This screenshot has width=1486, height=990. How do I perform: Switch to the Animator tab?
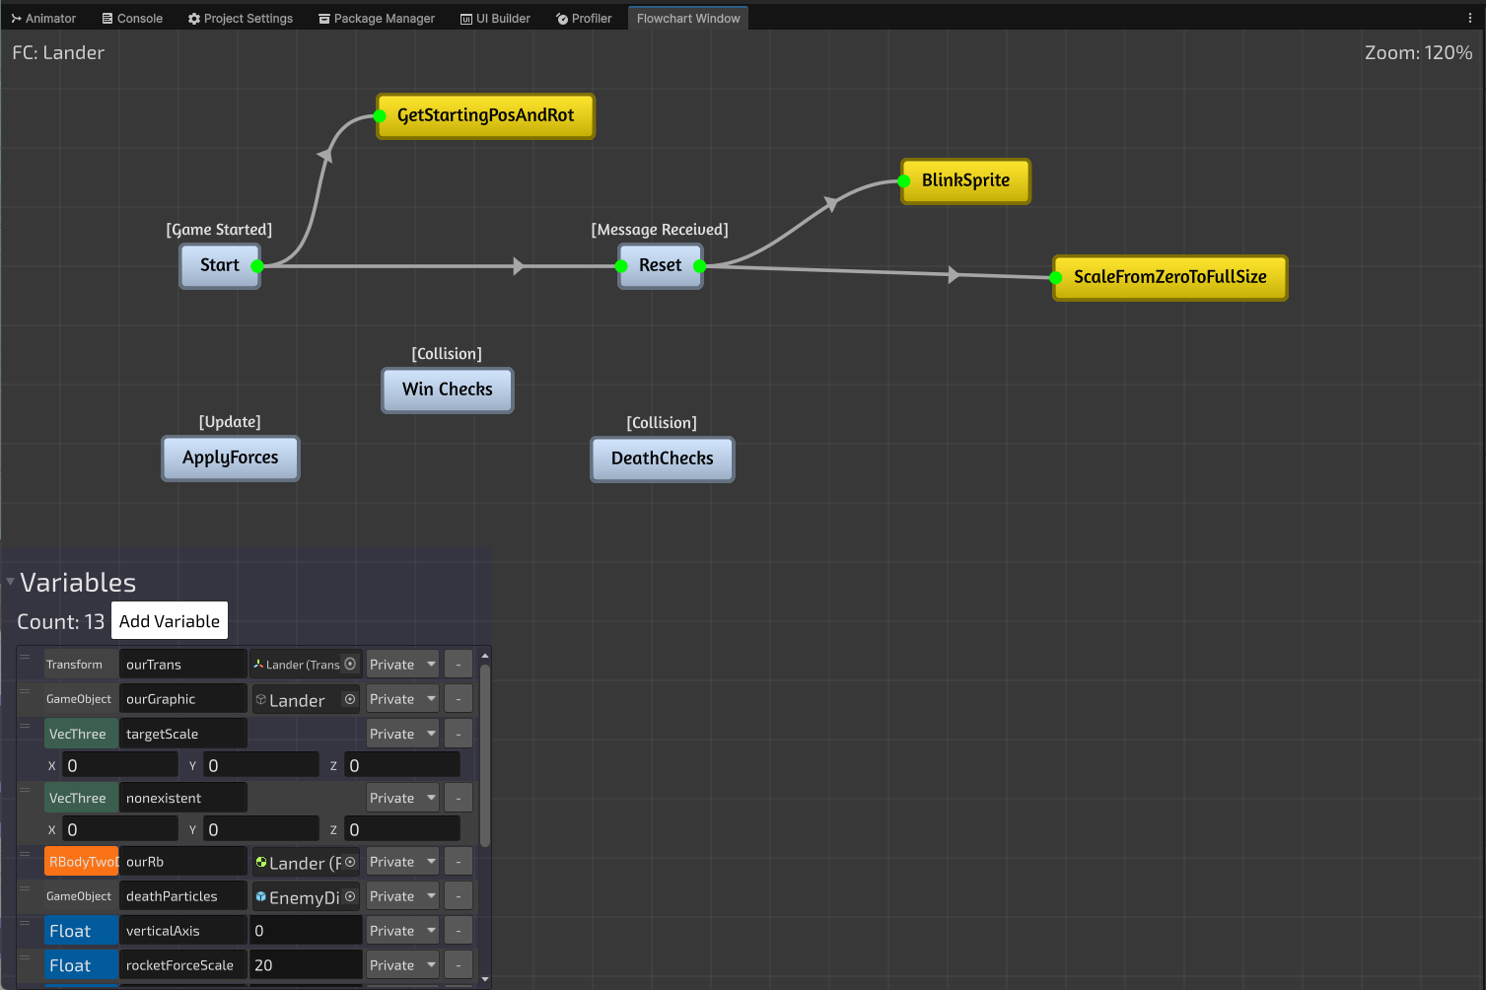pyautogui.click(x=43, y=18)
